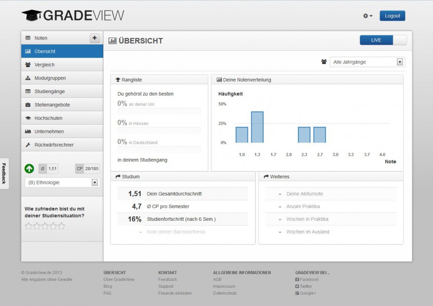Click the GradeView graduation cap logo
Image resolution: width=433 pixels, height=306 pixels.
point(32,16)
